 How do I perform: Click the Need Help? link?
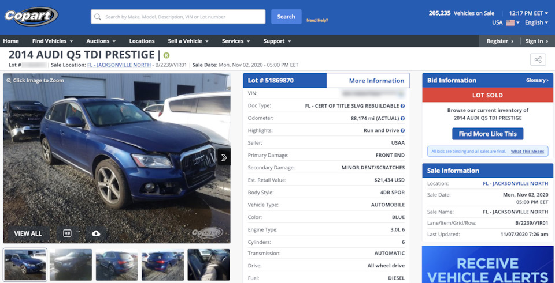[317, 21]
